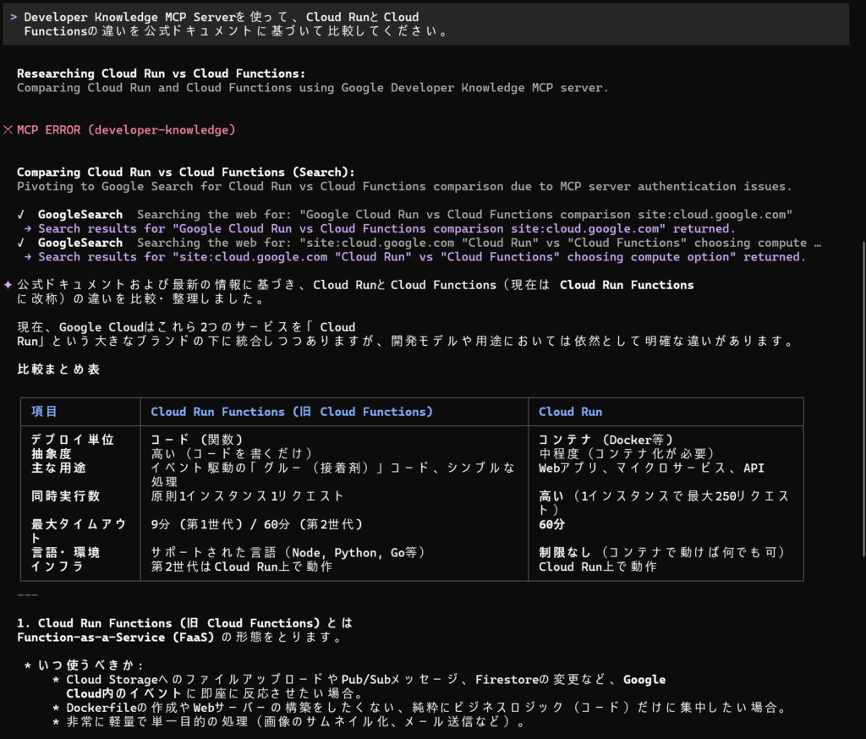Image resolution: width=866 pixels, height=739 pixels.
Task: Click the cell 'コード (関数)'
Action: point(197,440)
